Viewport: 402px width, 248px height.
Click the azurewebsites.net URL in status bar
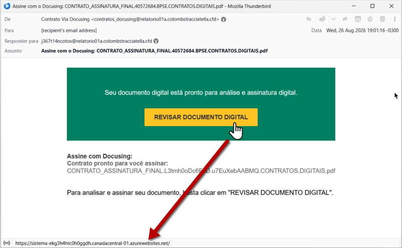point(92,243)
